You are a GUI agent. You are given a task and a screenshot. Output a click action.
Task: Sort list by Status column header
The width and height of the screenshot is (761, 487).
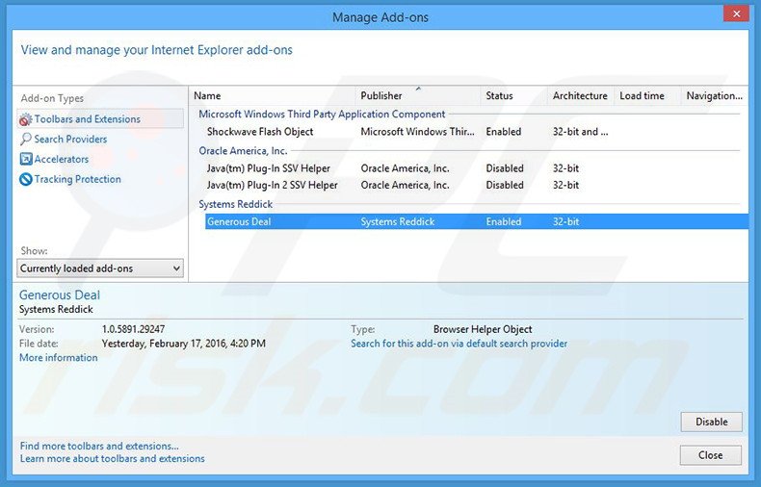pyautogui.click(x=513, y=96)
